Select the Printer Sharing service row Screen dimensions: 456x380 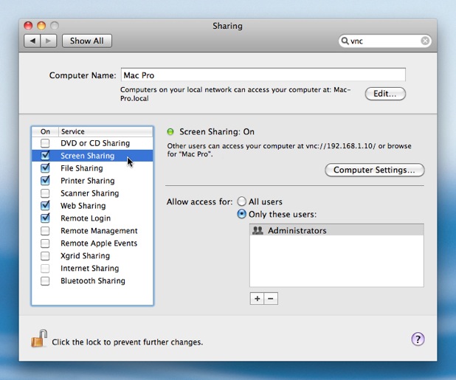[x=92, y=181]
